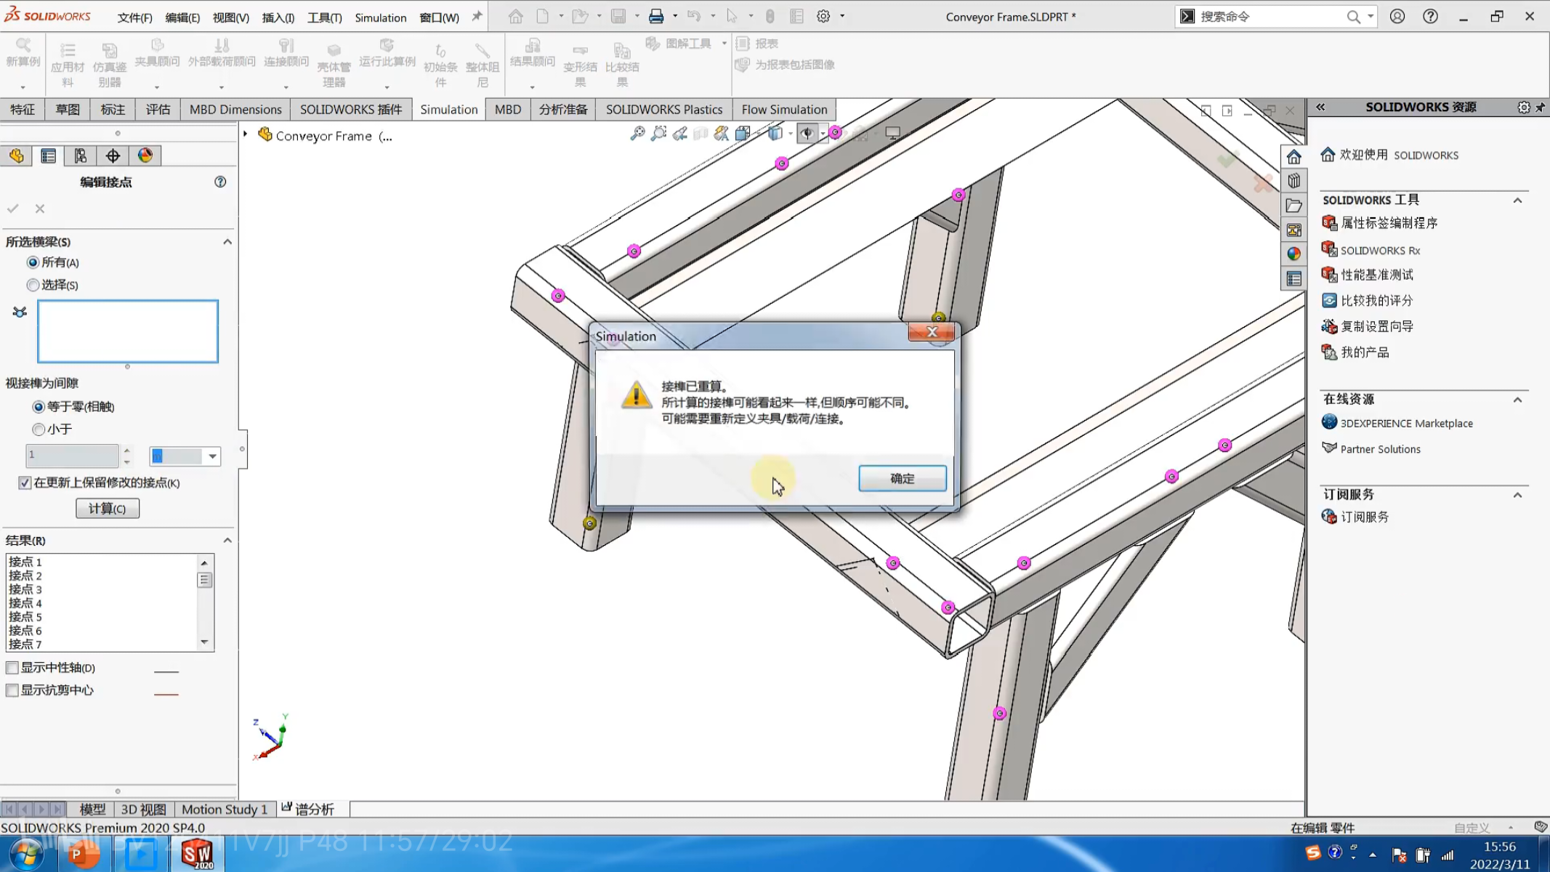Click the Windows Start orb
The image size is (1550, 872).
click(26, 854)
